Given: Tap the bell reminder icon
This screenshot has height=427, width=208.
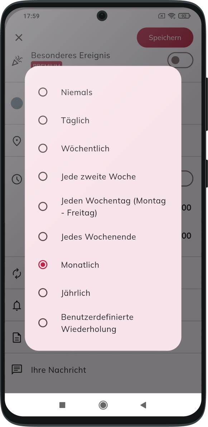Looking at the screenshot, I should [17, 306].
